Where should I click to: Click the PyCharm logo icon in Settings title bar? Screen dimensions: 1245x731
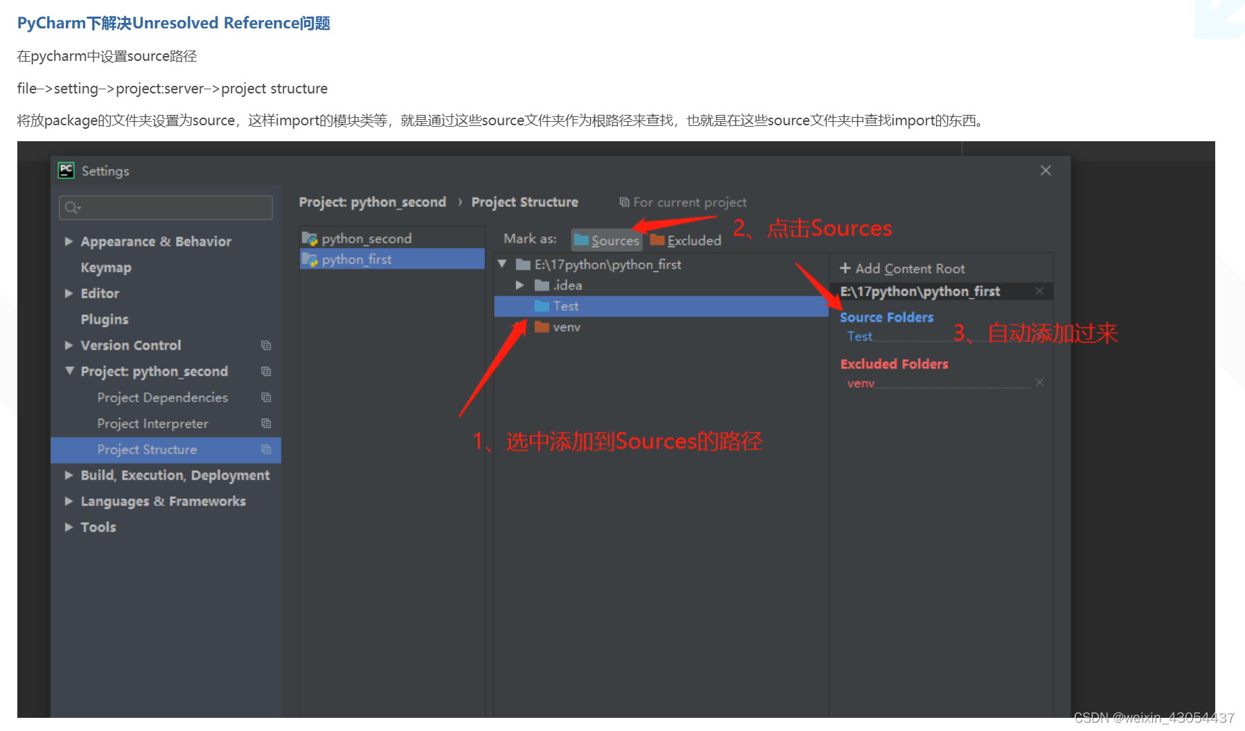click(x=66, y=170)
